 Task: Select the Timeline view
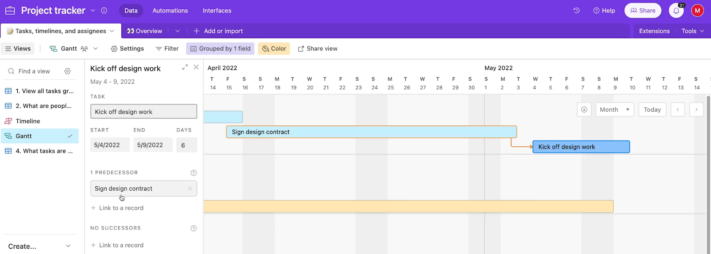pyautogui.click(x=40, y=121)
